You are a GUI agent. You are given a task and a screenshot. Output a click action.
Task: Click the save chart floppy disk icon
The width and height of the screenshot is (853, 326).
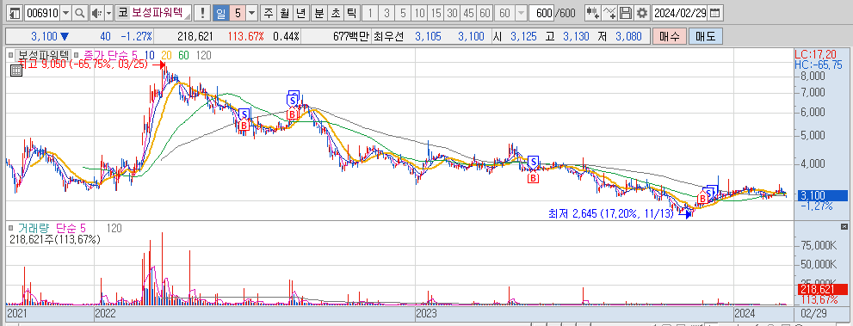point(626,13)
